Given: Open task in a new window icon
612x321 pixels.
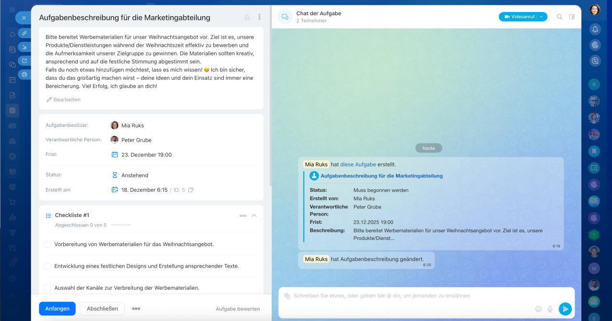Looking at the screenshot, I should click(x=24, y=61).
